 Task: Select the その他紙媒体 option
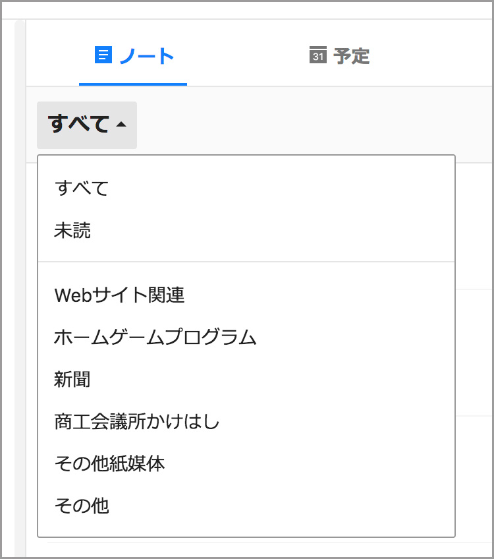coord(109,463)
